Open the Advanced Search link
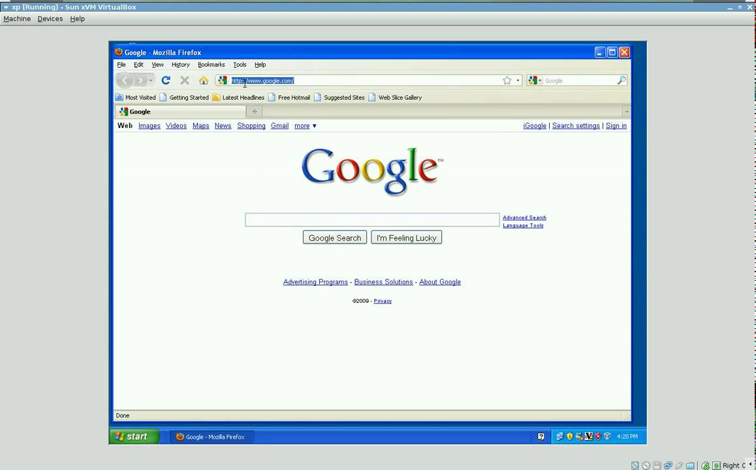 (x=525, y=217)
